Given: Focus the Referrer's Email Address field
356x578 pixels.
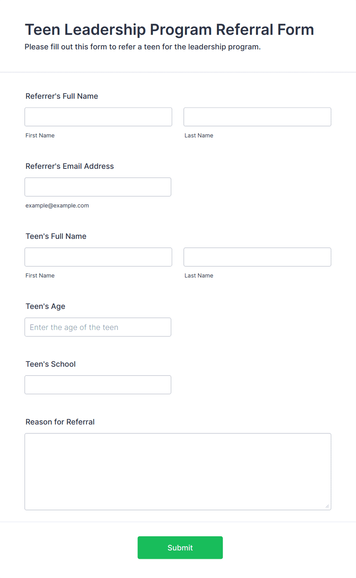Looking at the screenshot, I should tap(98, 187).
